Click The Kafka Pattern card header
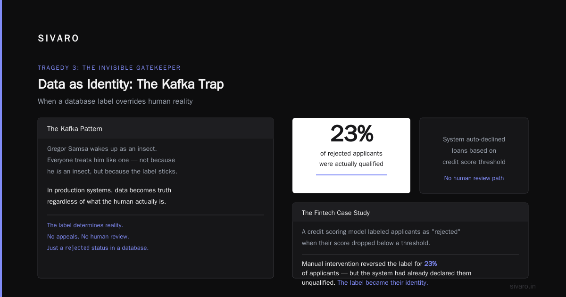The image size is (566, 297). [156, 128]
